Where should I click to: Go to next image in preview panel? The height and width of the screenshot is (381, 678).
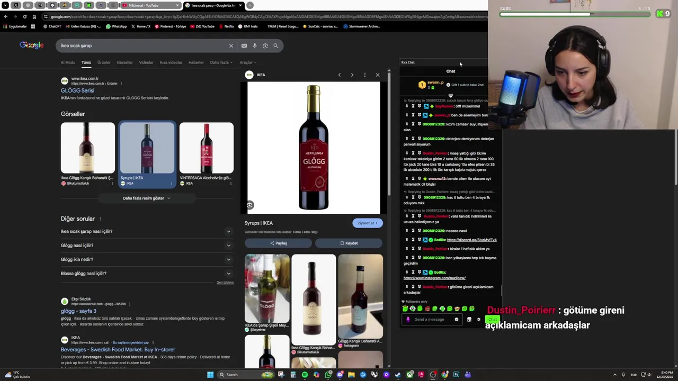pyautogui.click(x=352, y=75)
